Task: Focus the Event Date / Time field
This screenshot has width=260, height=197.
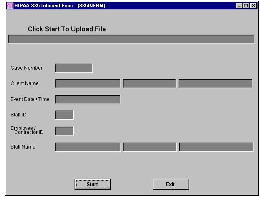Action: [x=88, y=99]
